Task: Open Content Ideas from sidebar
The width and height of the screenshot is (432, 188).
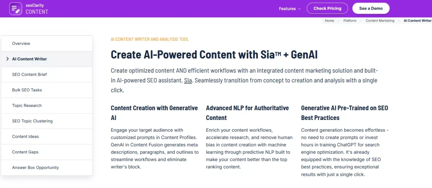Action: click(25, 136)
